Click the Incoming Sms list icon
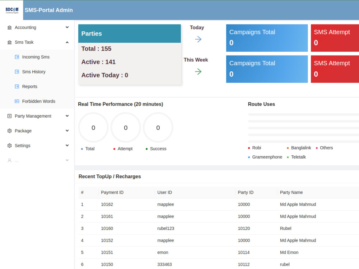This screenshot has height=269, width=359. coord(17,57)
